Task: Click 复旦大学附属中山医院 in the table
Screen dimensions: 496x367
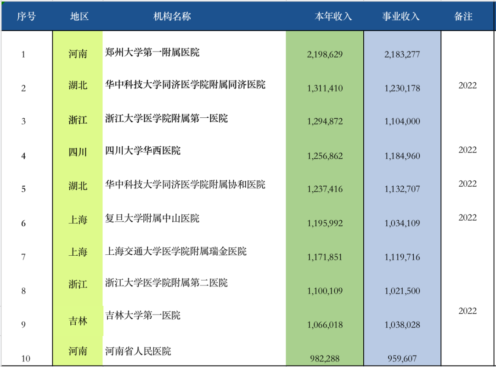Action: point(152,218)
